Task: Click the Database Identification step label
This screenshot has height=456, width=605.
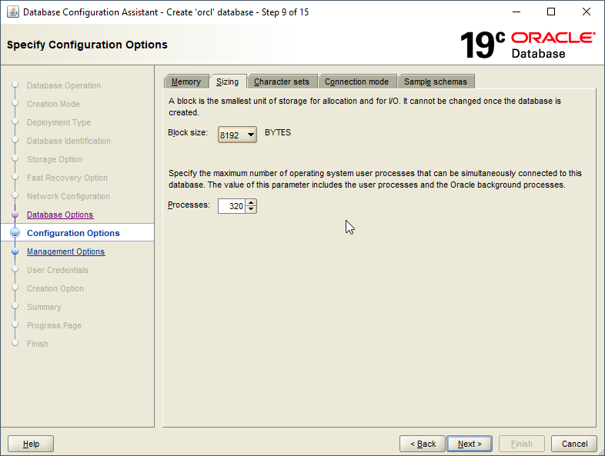Action: point(69,141)
